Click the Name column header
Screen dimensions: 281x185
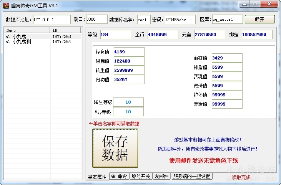(x=27, y=30)
